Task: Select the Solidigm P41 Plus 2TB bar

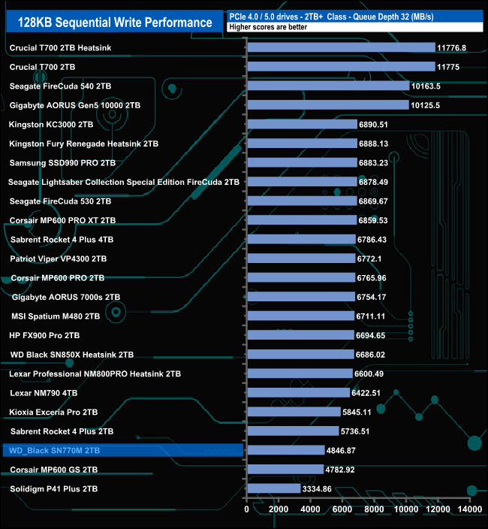Action: pos(274,488)
